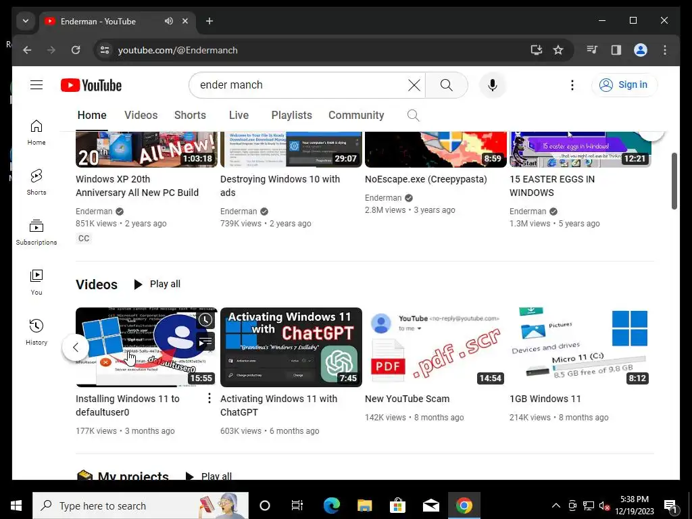692x519 pixels.
Task: Click the muted volume tray icon
Action: pyautogui.click(x=604, y=505)
